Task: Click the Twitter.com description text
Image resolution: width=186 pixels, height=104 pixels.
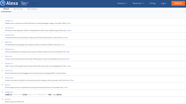Action: click(36, 73)
